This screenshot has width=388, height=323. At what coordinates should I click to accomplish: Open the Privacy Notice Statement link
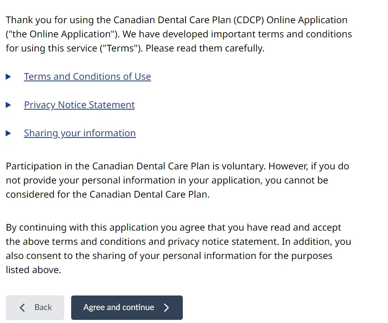tap(79, 105)
